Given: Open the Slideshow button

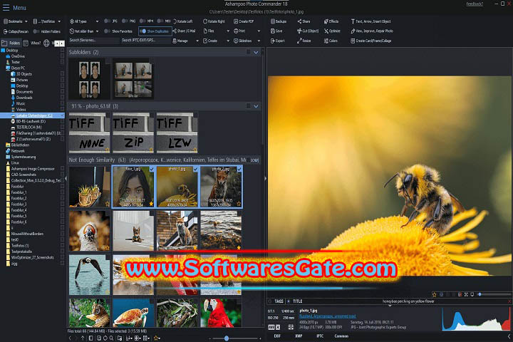Looking at the screenshot, I should tap(247, 41).
